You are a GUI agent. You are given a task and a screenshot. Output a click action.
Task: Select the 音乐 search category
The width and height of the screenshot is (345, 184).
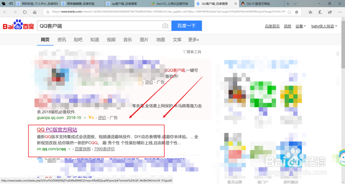tap(128, 39)
